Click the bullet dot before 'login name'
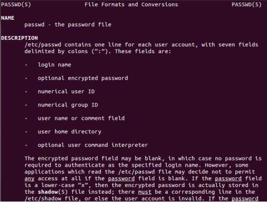 tap(26, 65)
